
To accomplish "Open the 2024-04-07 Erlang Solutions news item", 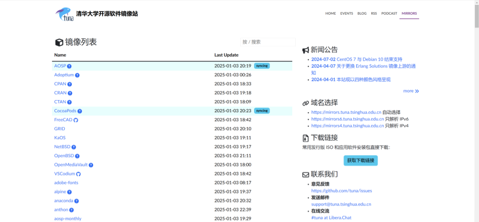I will click(364, 69).
